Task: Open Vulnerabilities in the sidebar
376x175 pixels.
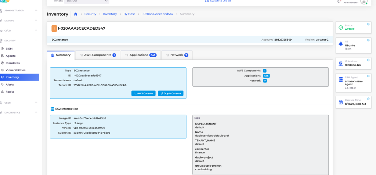Action: 15,70
